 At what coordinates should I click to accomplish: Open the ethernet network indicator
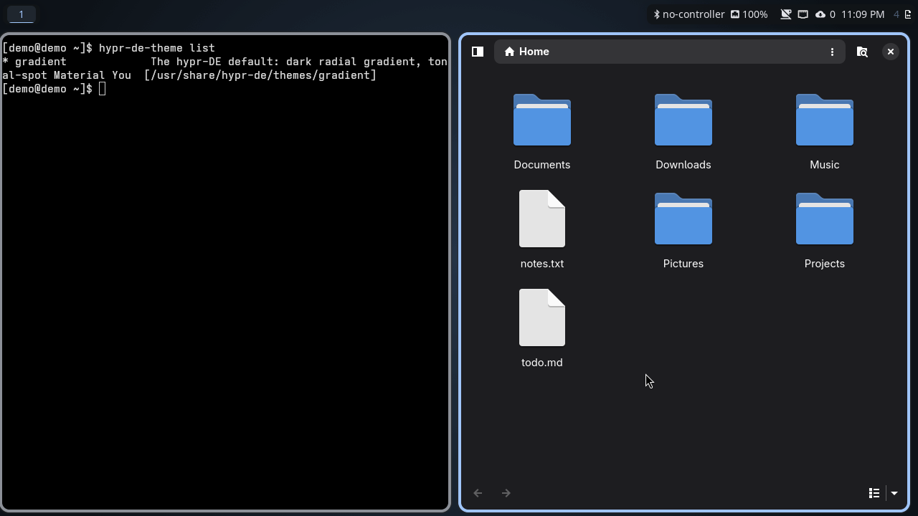tap(803, 14)
